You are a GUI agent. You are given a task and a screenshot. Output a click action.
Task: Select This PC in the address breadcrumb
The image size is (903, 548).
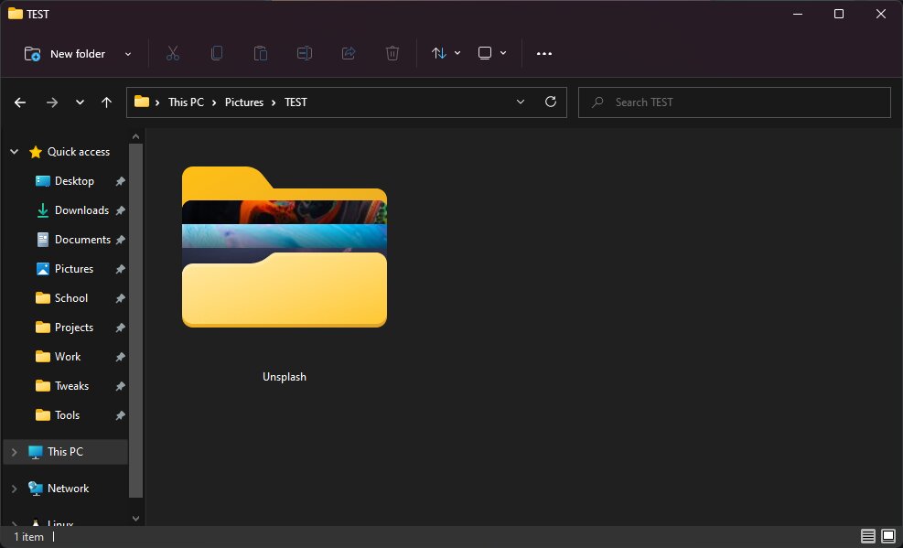tap(186, 102)
